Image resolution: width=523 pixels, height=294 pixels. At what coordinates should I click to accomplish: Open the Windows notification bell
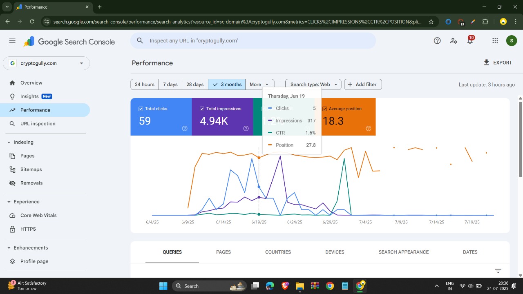[x=514, y=286]
